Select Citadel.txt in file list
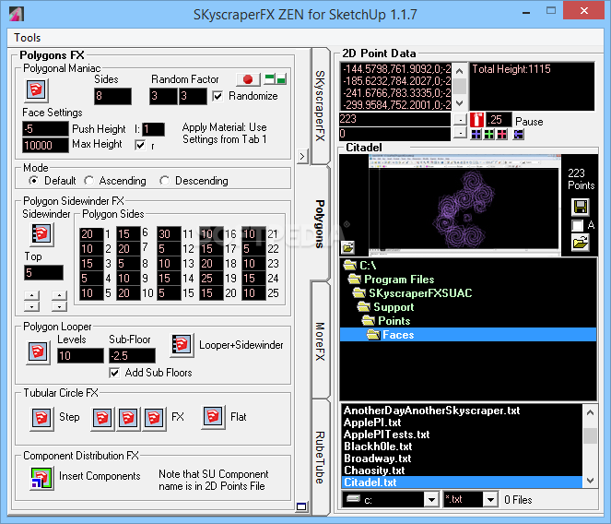 pyautogui.click(x=462, y=482)
